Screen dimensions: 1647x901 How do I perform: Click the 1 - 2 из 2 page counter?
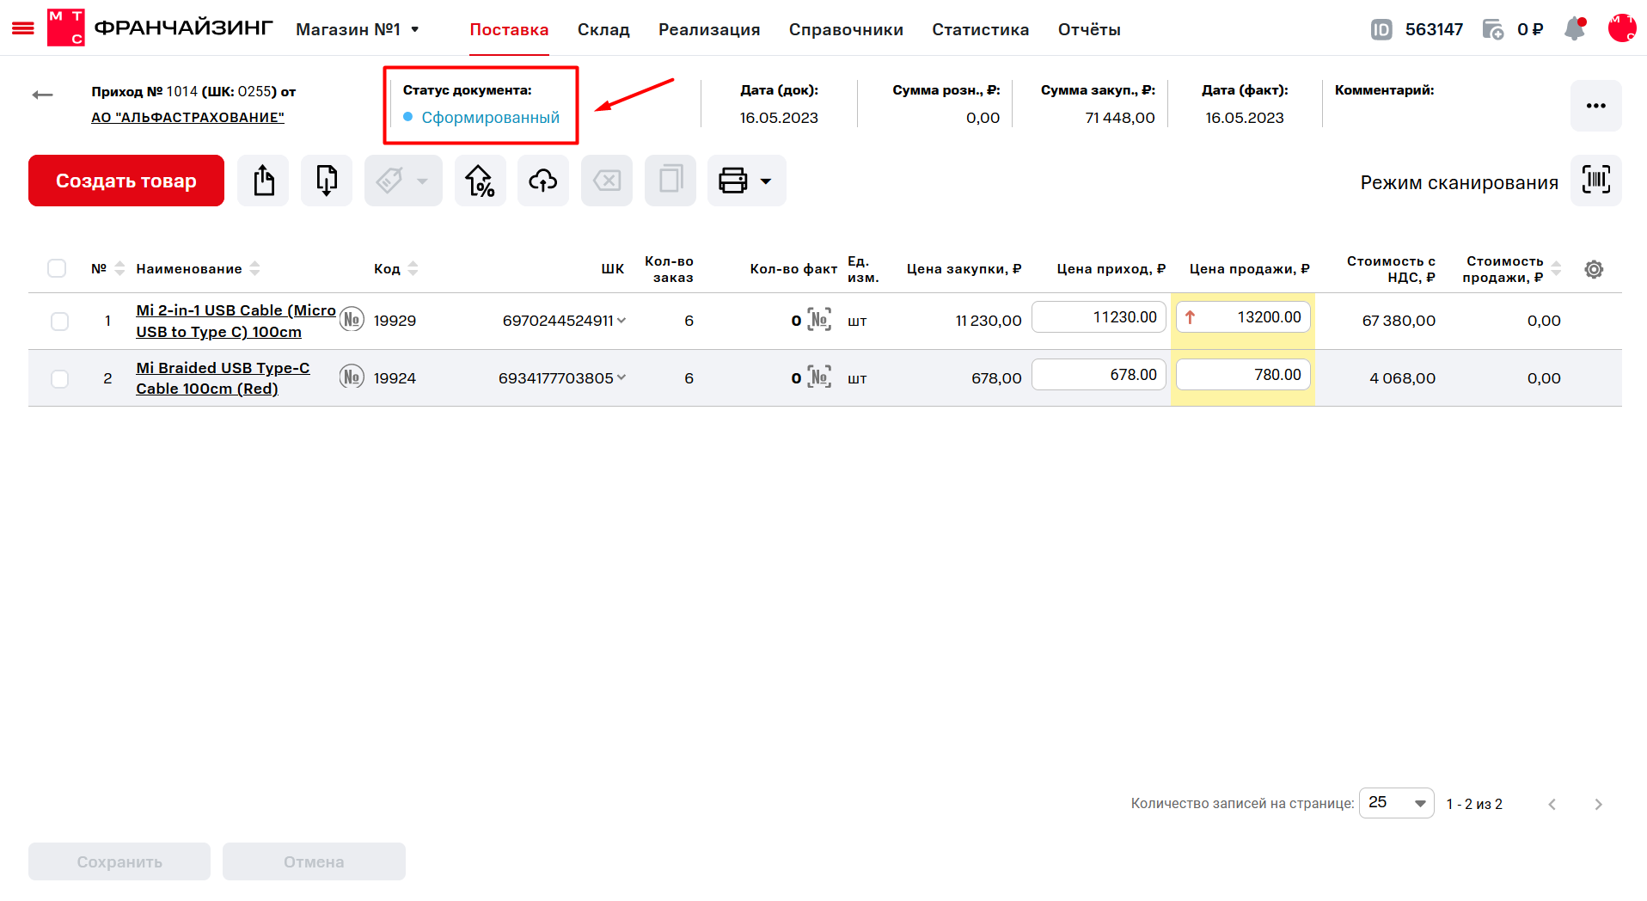(x=1474, y=804)
